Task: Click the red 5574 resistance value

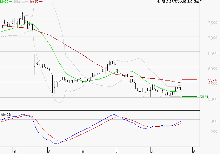Action: pyautogui.click(x=212, y=80)
